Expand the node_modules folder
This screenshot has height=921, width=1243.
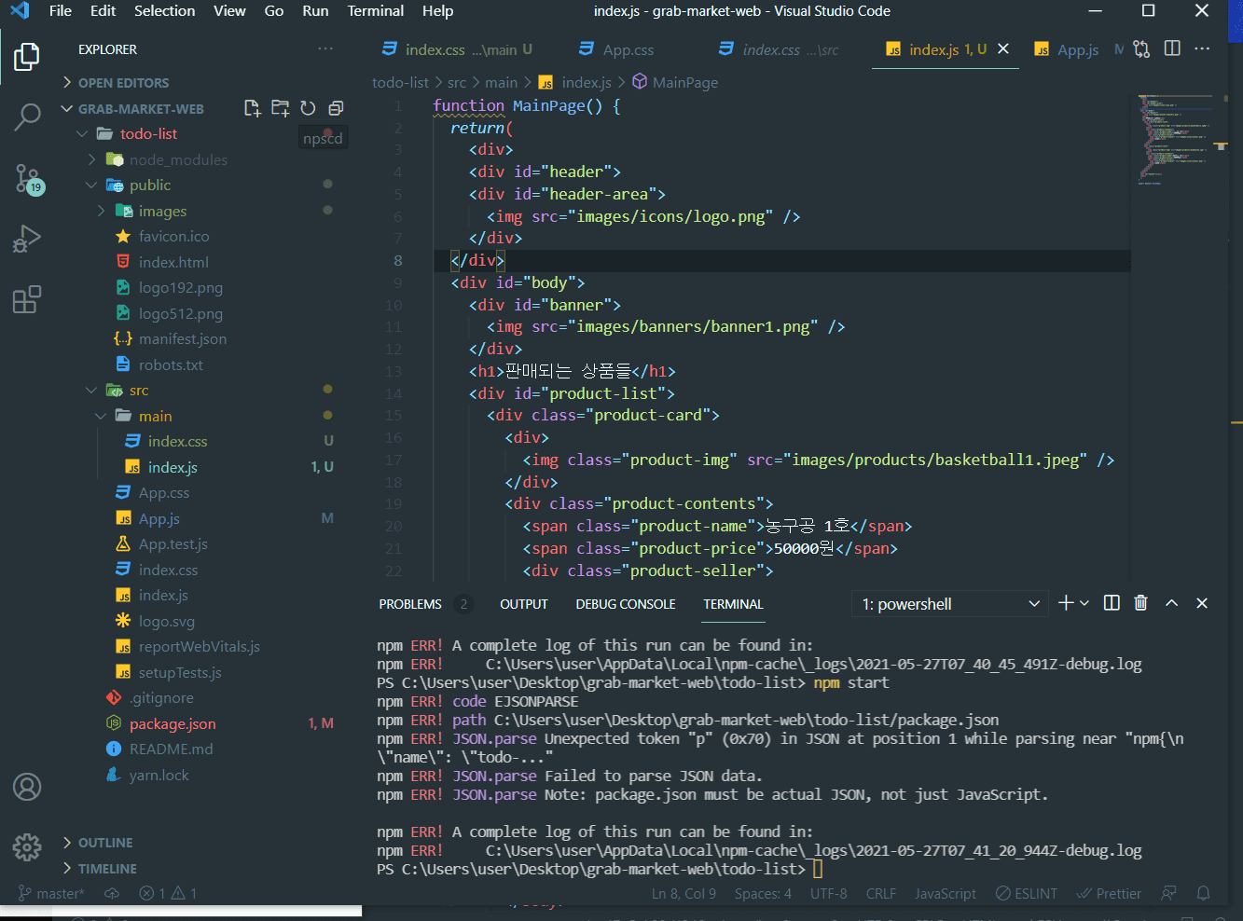tap(177, 159)
